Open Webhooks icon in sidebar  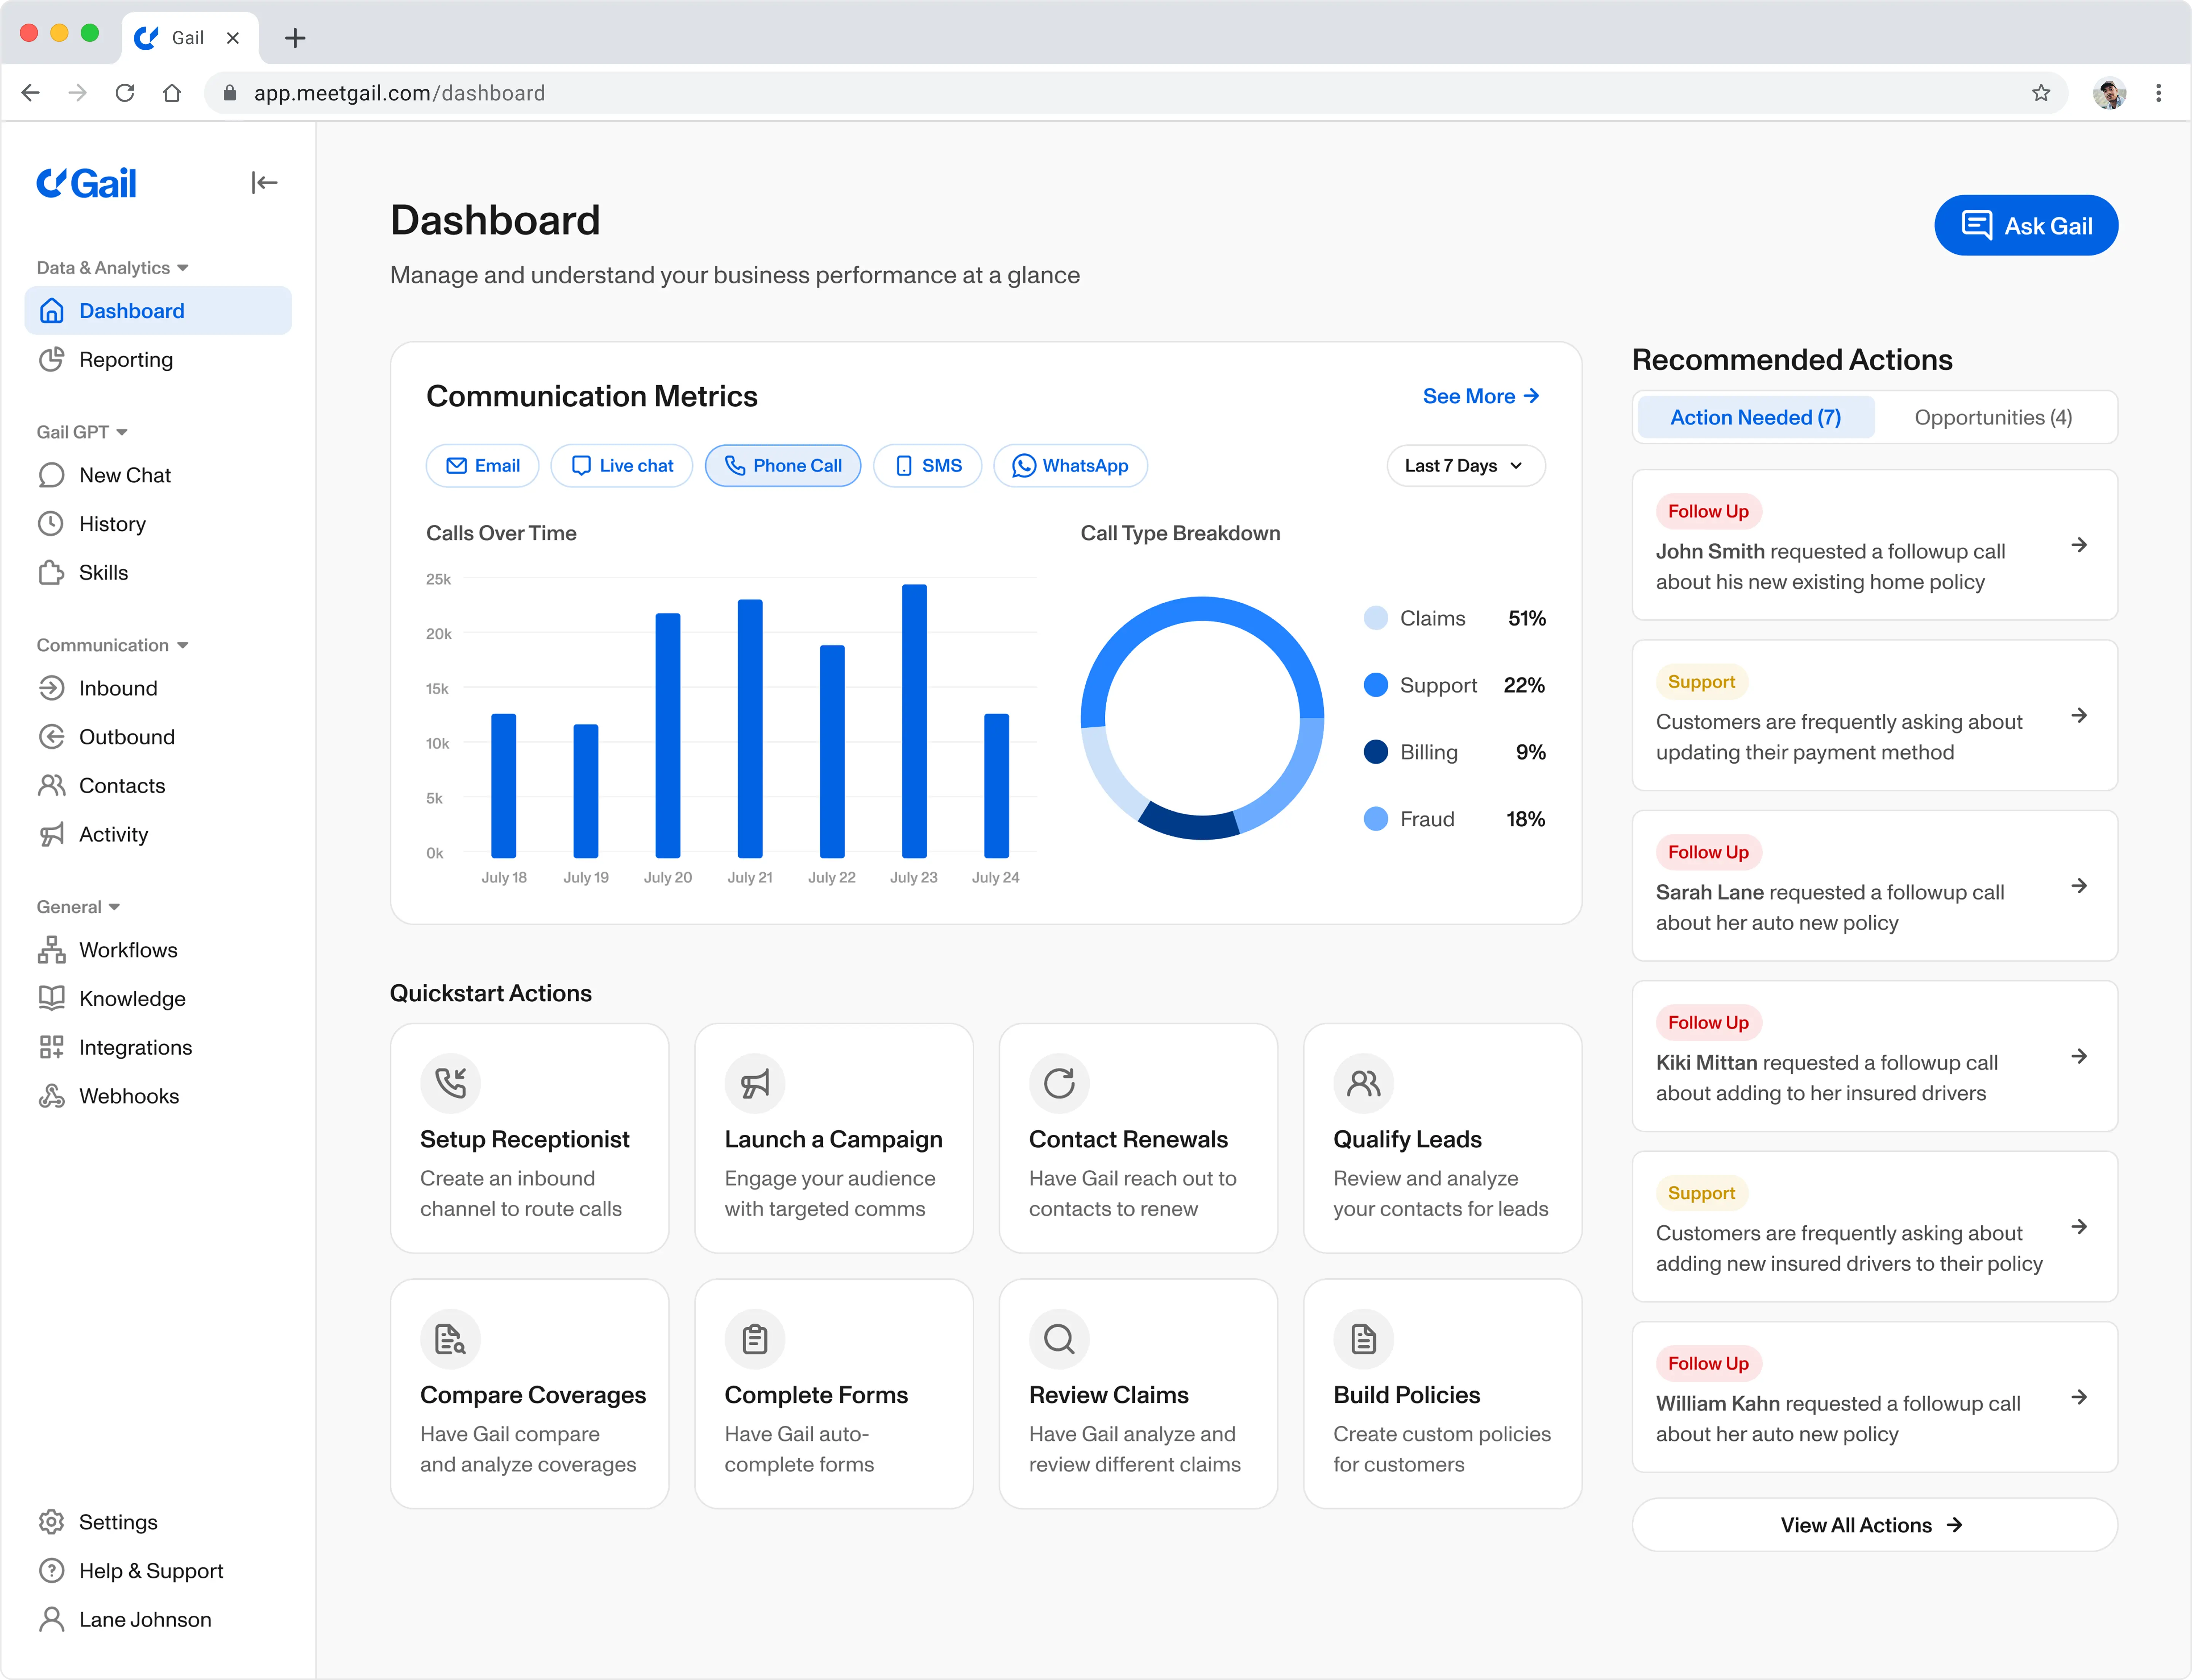[x=52, y=1097]
